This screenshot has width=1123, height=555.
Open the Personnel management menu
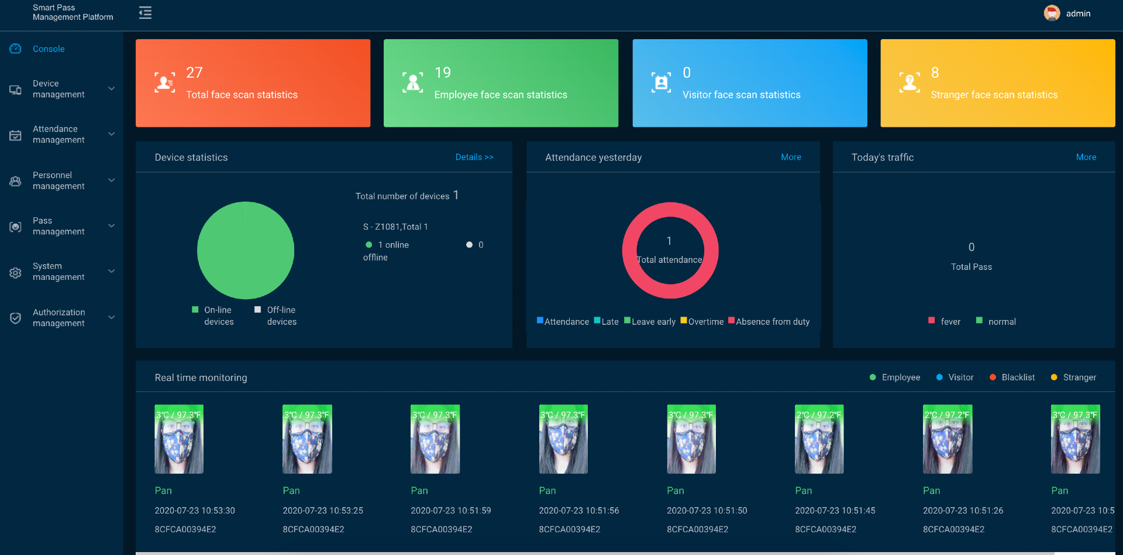click(x=58, y=181)
